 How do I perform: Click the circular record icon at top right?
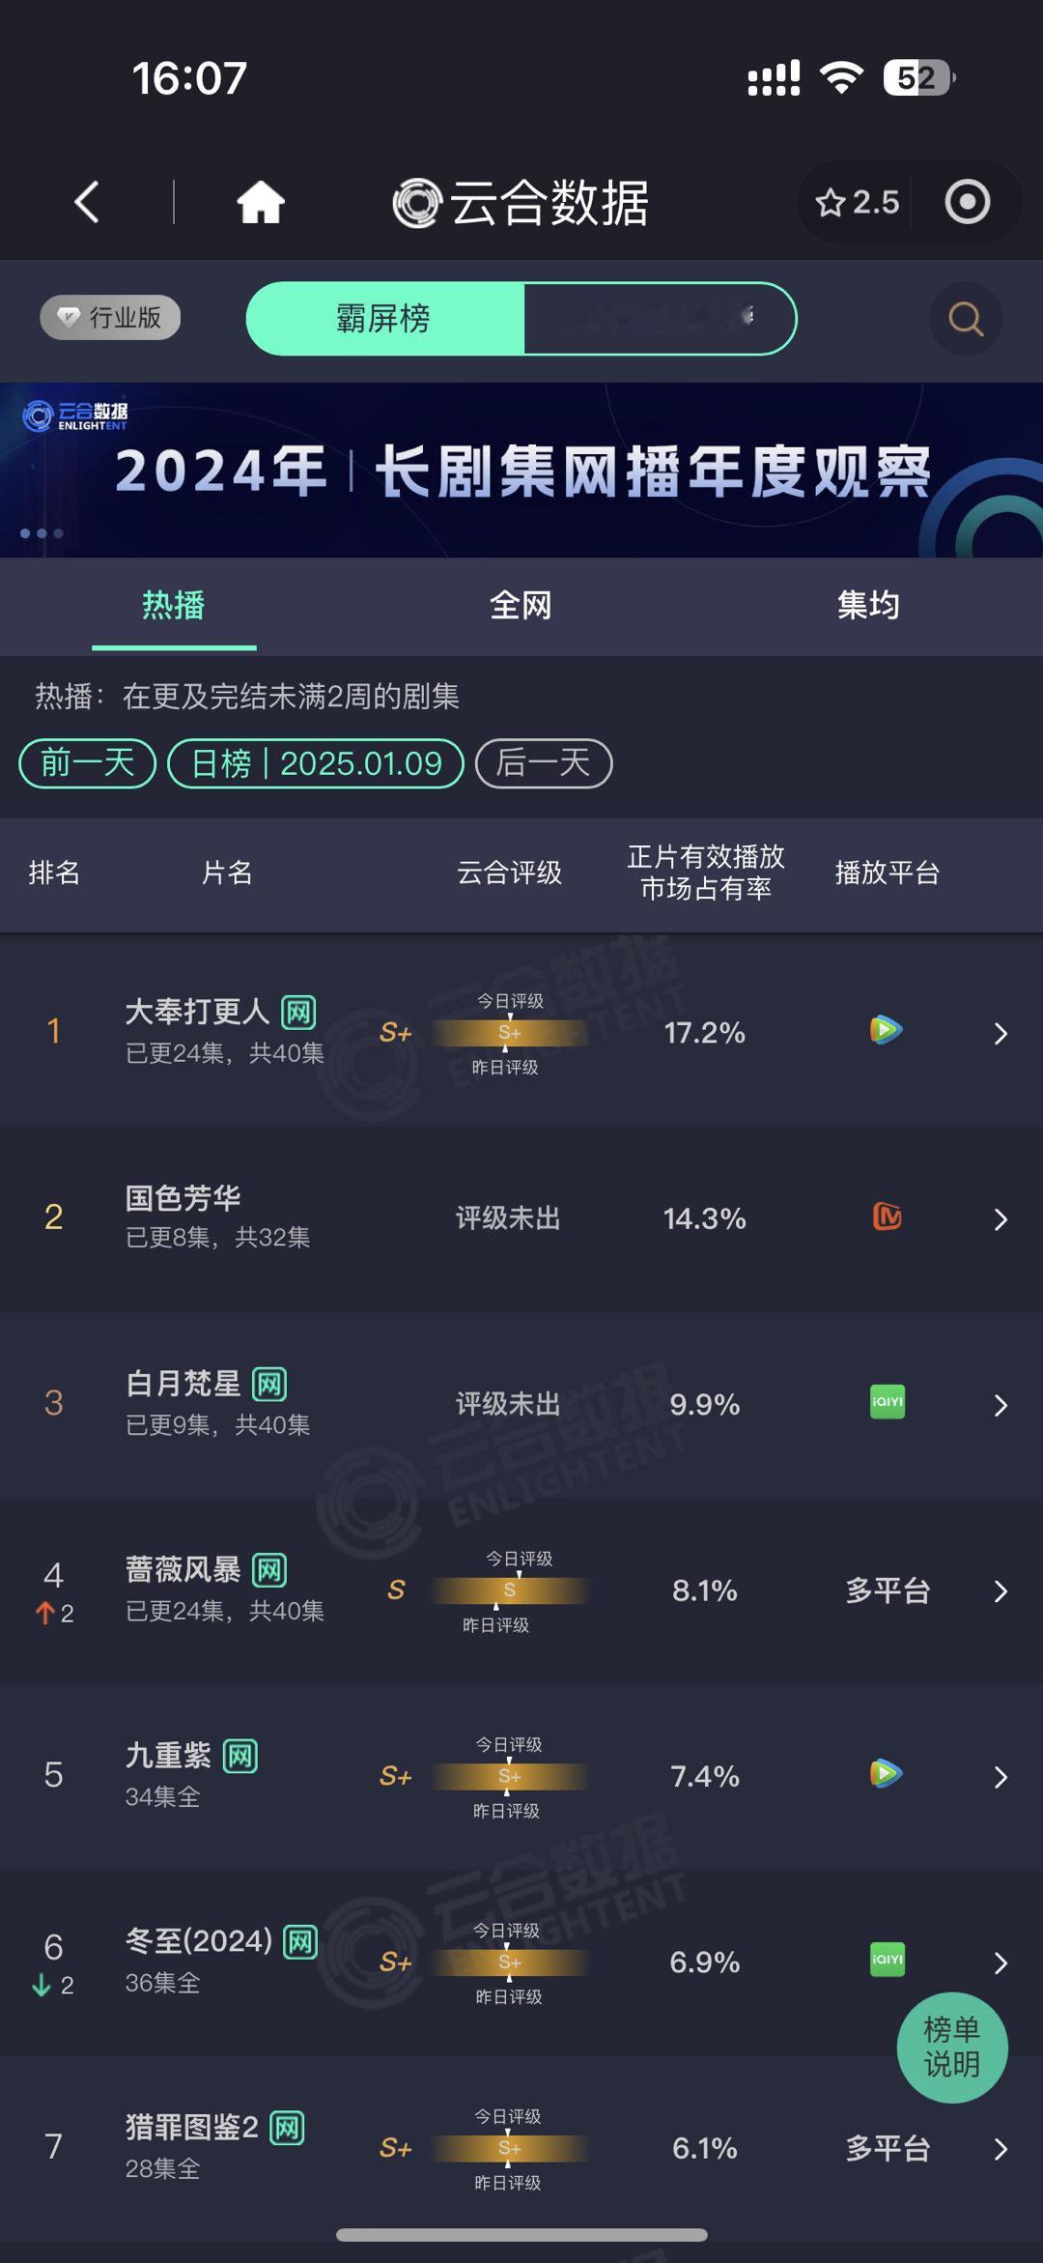tap(969, 202)
